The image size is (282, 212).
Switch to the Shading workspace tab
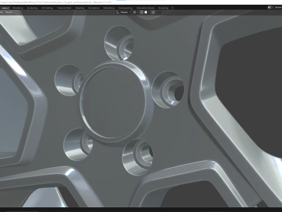tap(80, 8)
